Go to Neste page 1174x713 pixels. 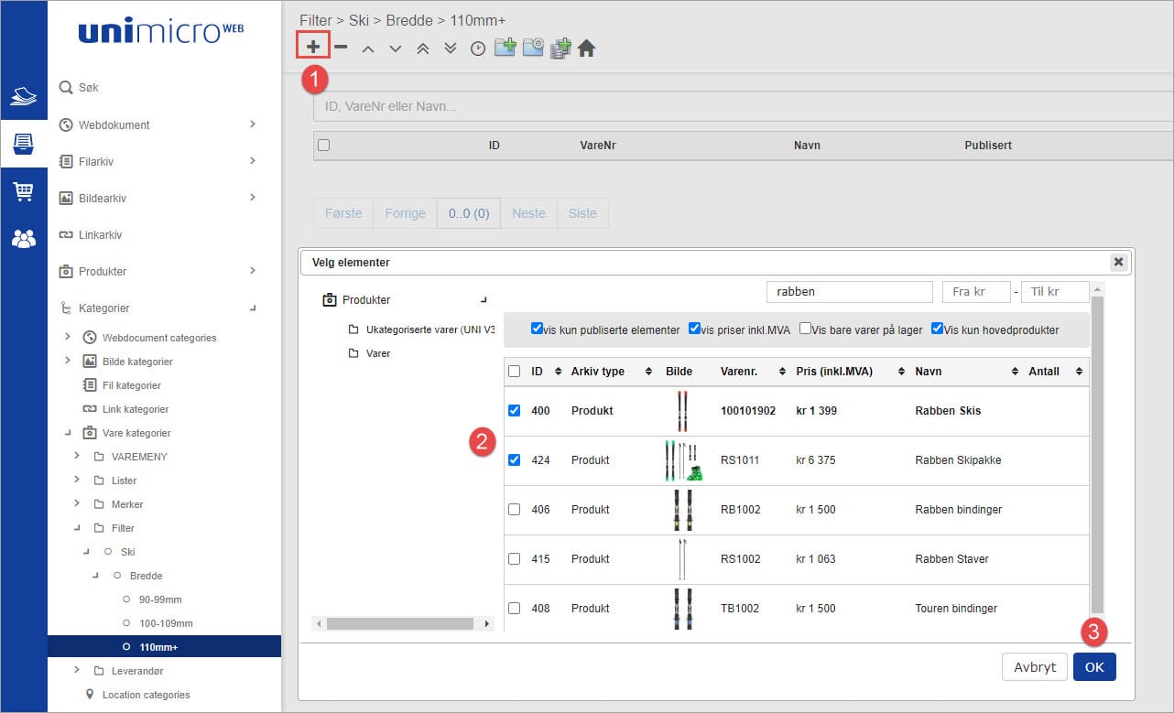pos(528,213)
